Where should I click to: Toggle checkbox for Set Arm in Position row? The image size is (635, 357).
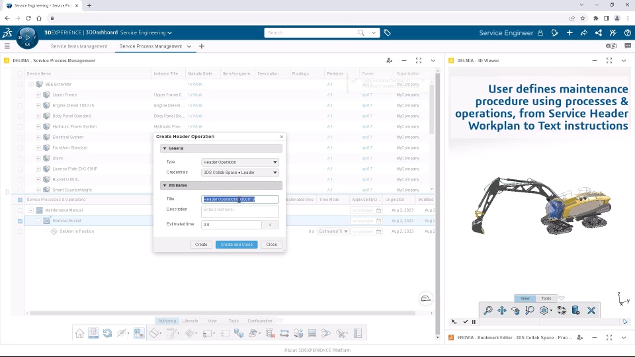(21, 231)
